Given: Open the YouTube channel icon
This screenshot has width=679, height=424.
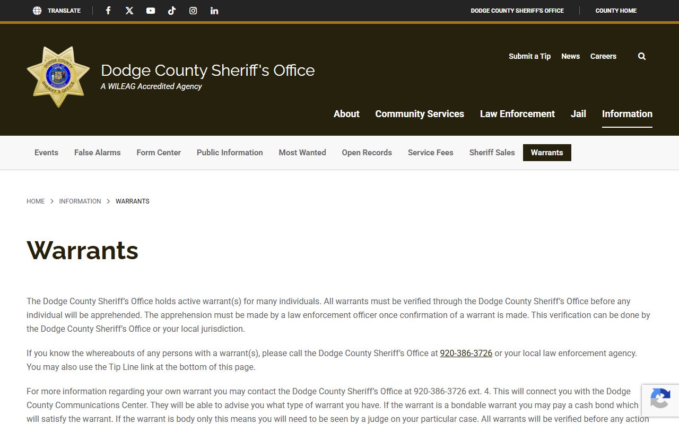Looking at the screenshot, I should coord(151,11).
